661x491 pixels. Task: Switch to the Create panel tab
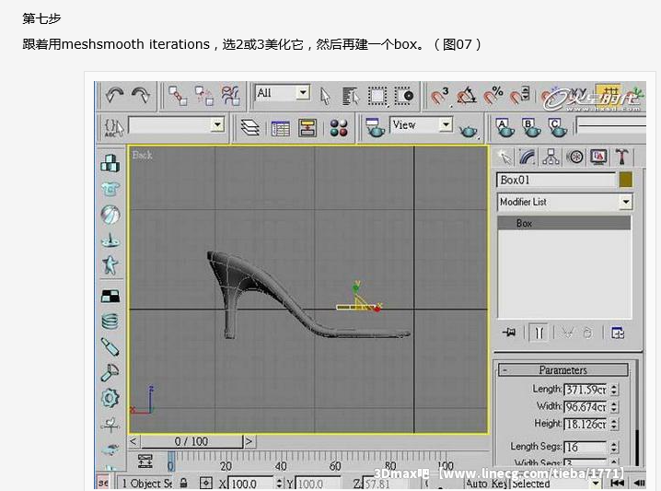(504, 157)
